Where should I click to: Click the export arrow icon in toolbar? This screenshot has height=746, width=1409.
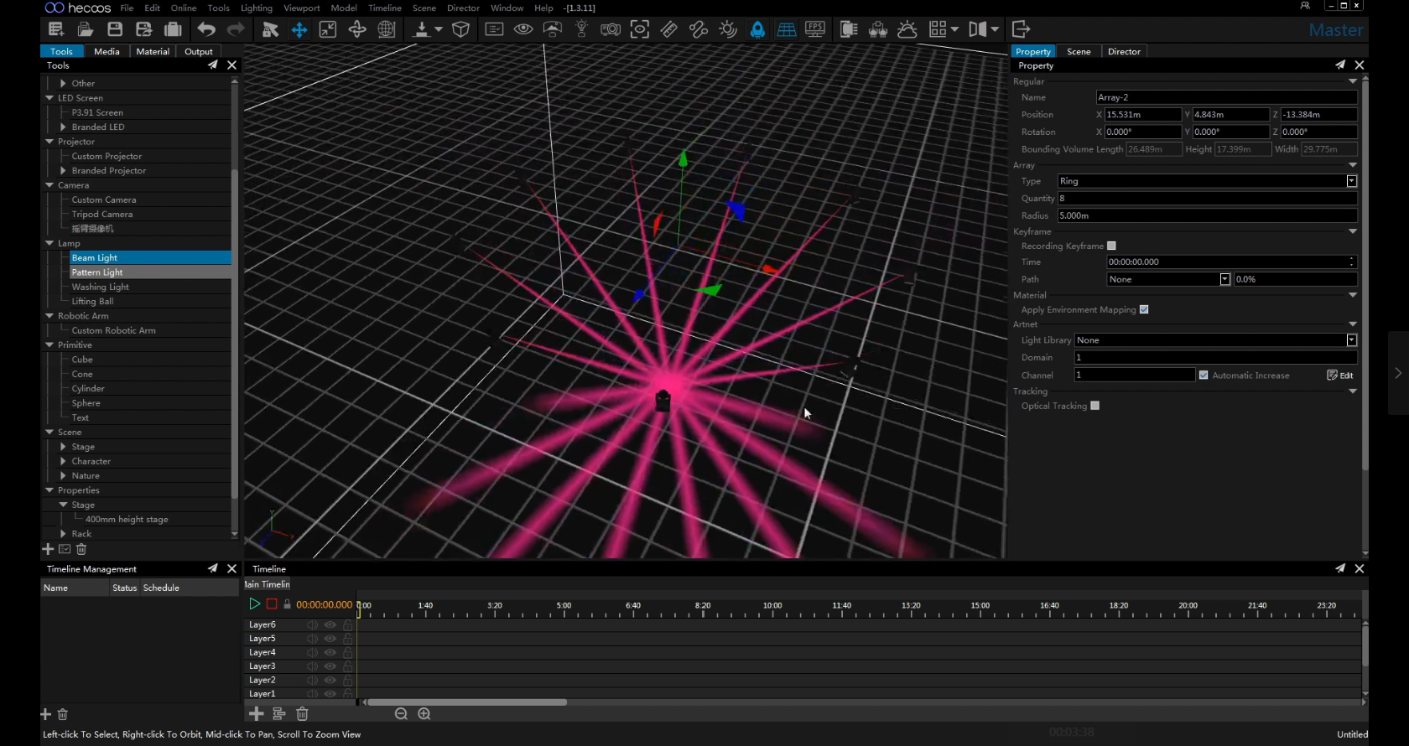pos(1021,29)
